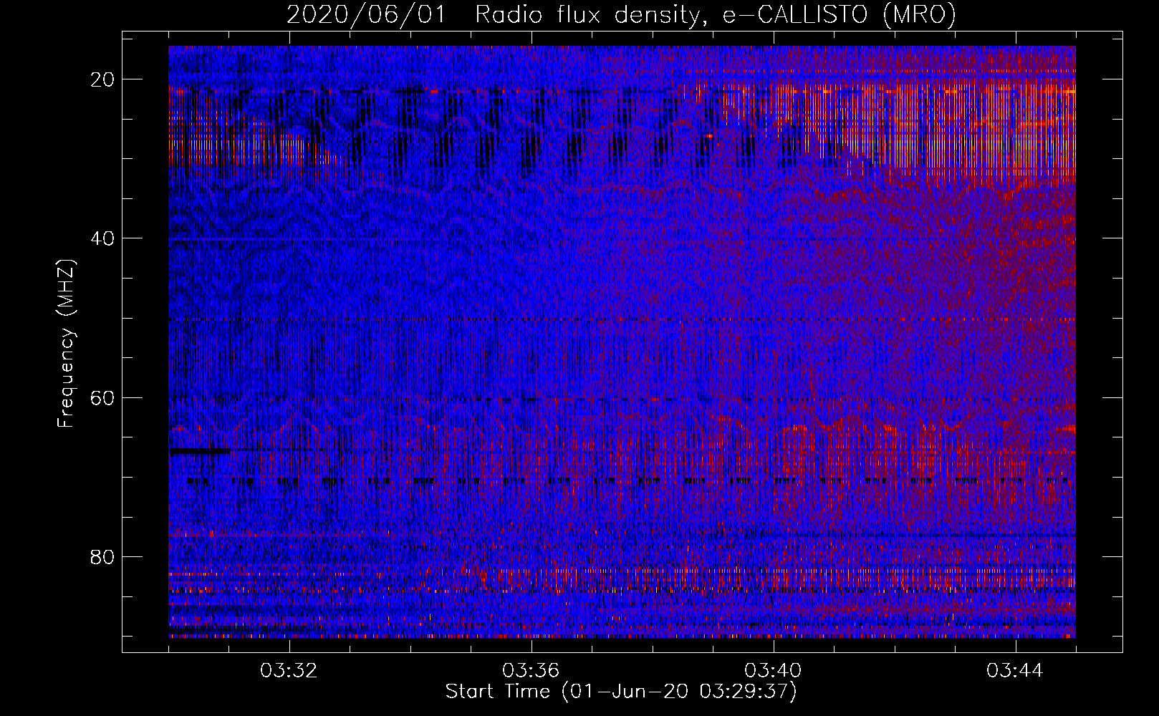
Task: Click the 03:32 time tick label
Action: (289, 671)
